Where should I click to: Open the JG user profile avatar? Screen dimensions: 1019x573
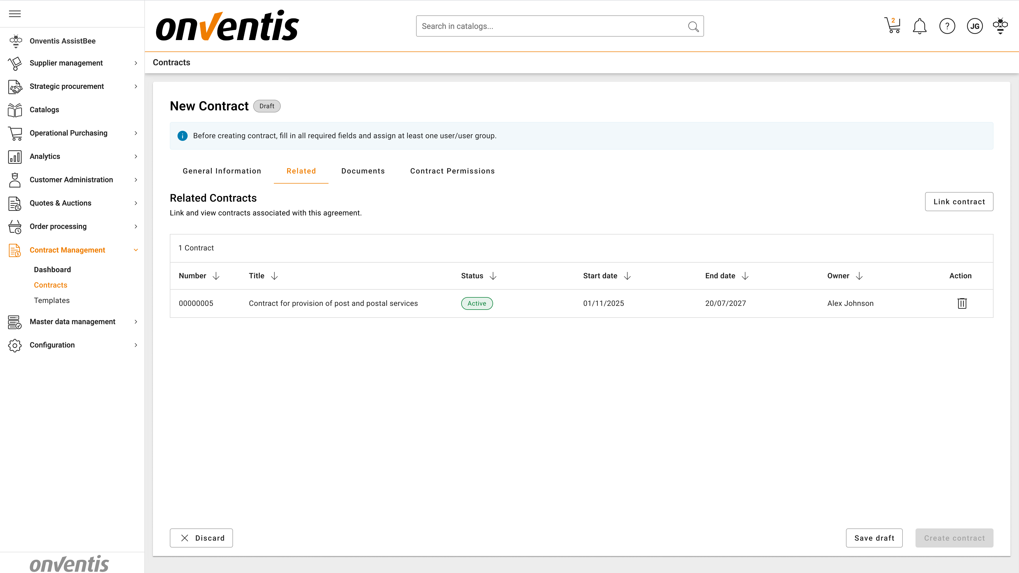pos(975,26)
